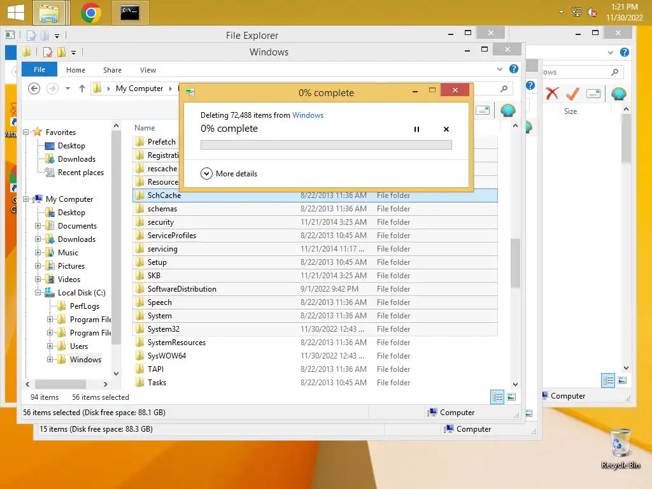Open the Share ribbon tab
This screenshot has height=489, width=652.
coord(112,70)
